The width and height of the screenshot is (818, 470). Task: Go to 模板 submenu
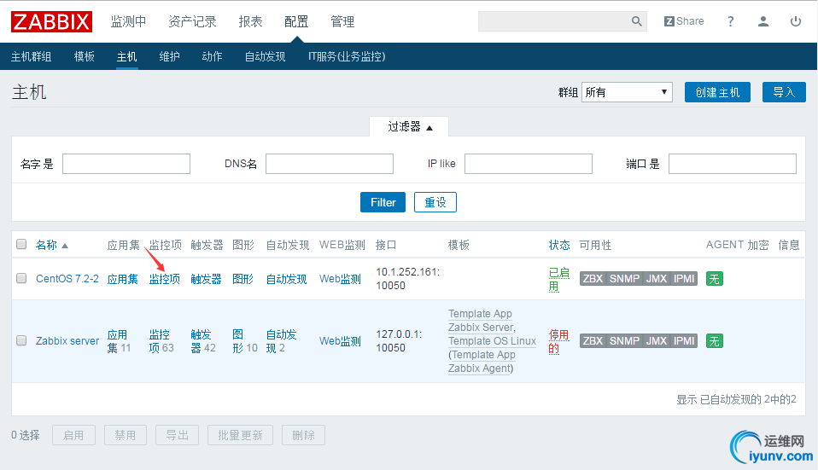click(x=84, y=56)
